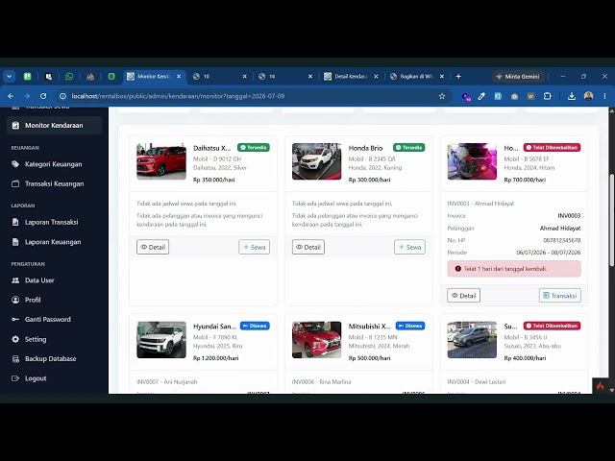Viewport: 615px width, 461px height.
Task: Switch to Monitor Kendaraan browser tab
Action: [x=154, y=77]
